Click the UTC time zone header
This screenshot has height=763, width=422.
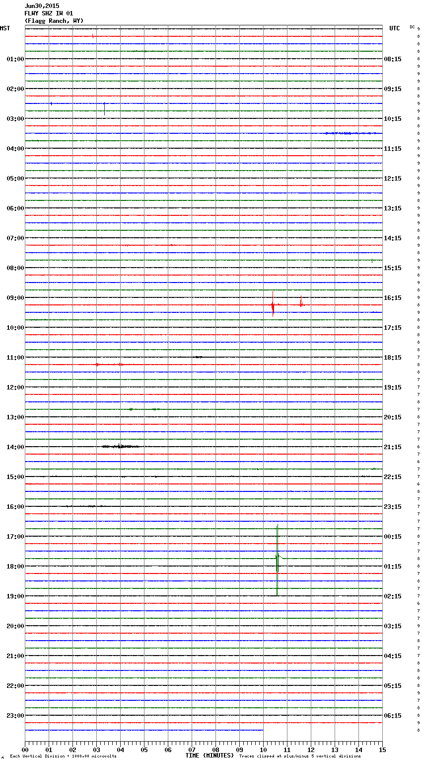point(395,28)
